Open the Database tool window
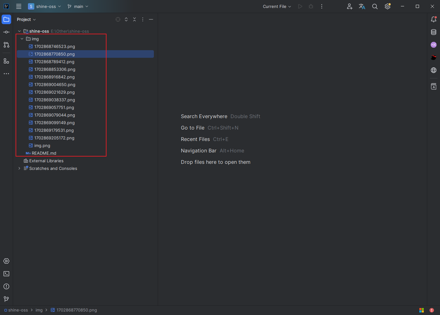 pos(434,32)
